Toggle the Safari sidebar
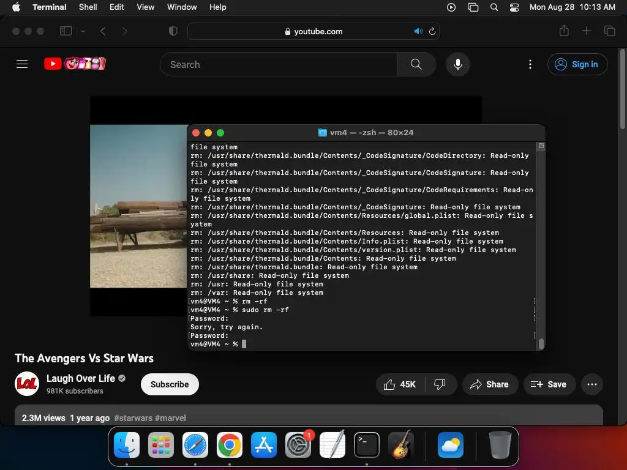Viewport: 627px width, 470px height. 66,31
